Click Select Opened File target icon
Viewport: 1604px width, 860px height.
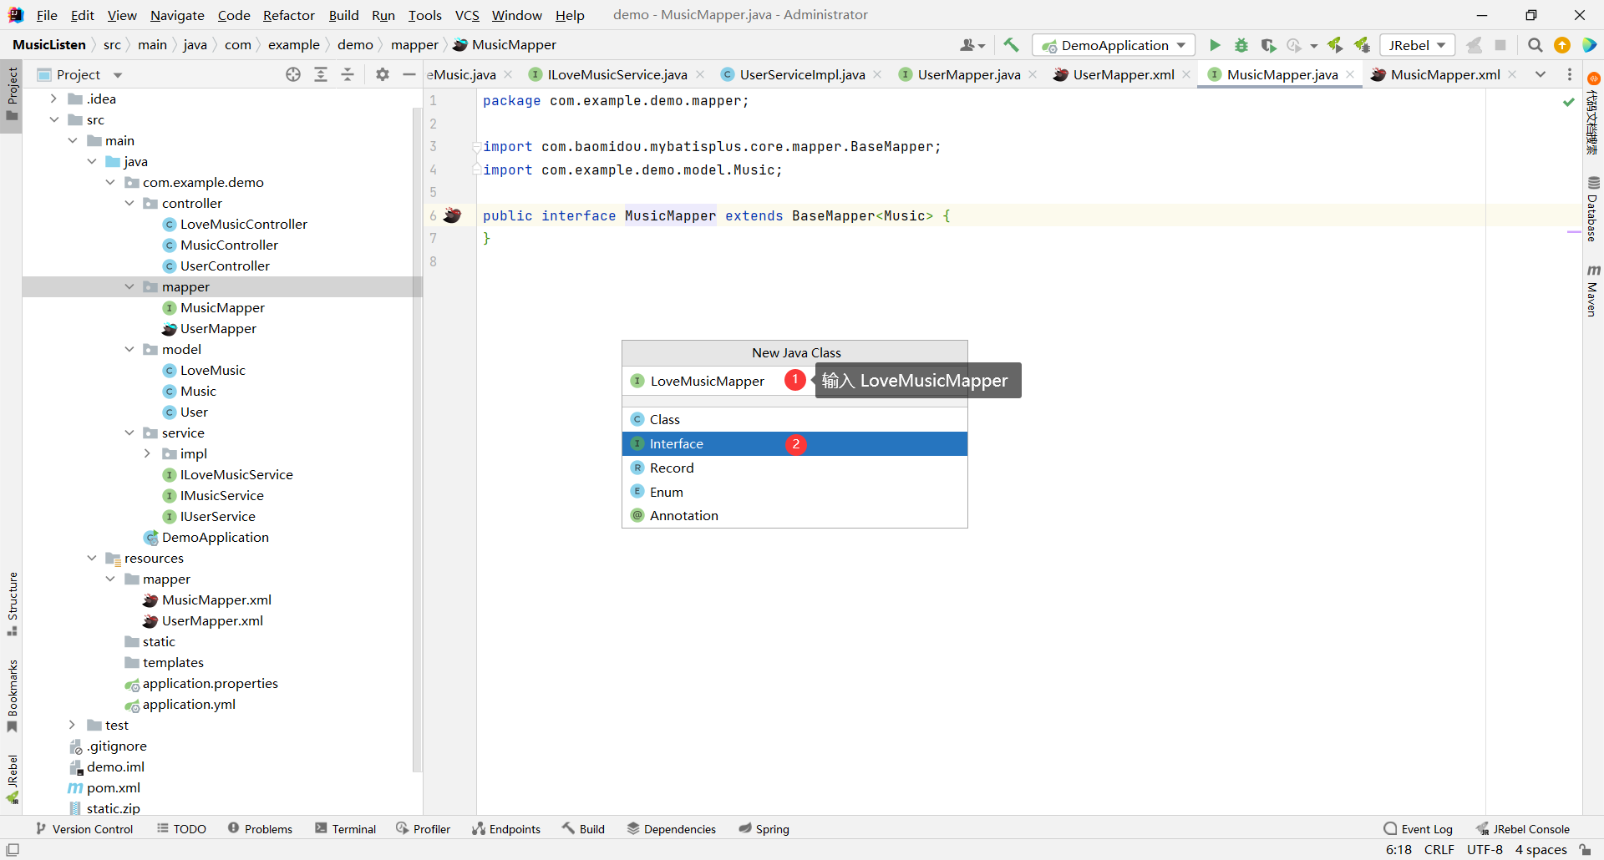293,74
